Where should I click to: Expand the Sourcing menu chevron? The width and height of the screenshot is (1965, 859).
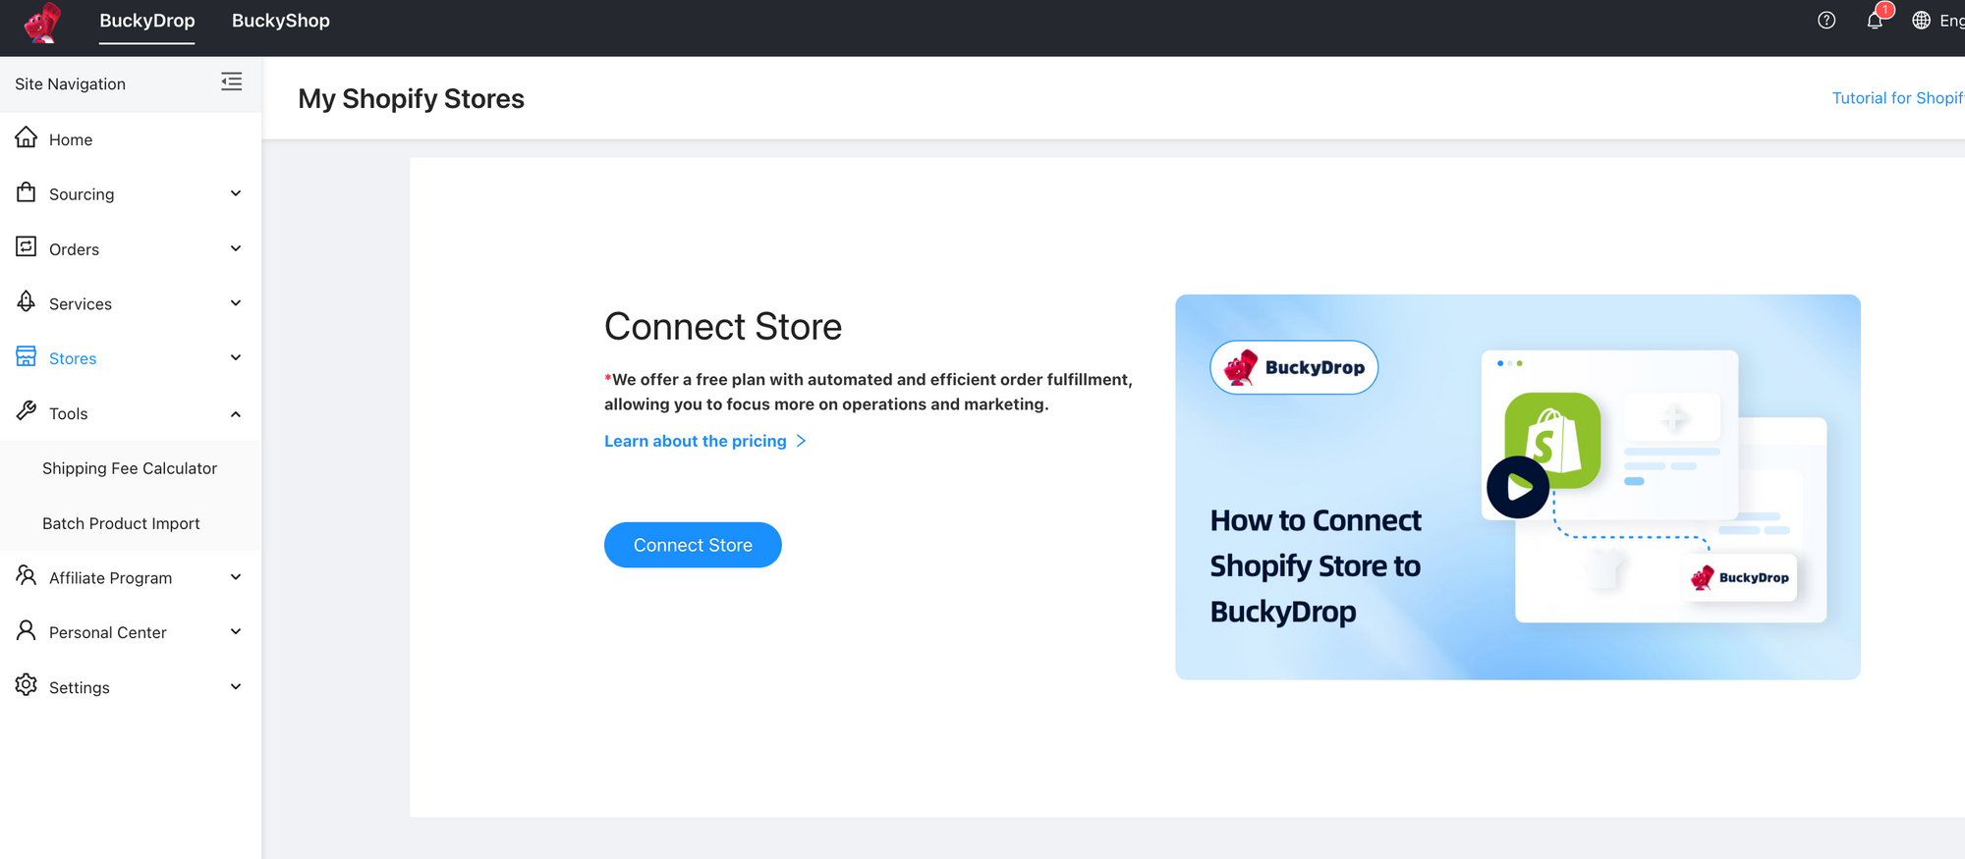tap(236, 193)
